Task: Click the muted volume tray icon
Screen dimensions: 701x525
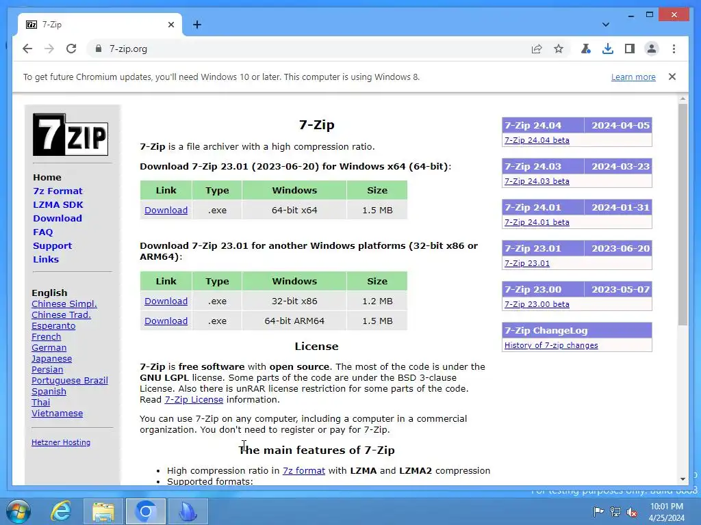Action: (x=632, y=512)
